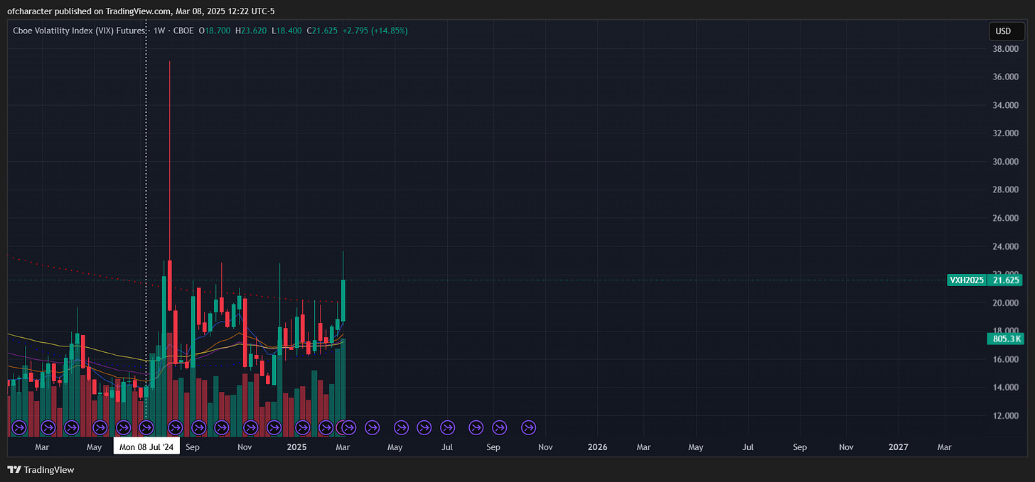Click the latest green weekly candle body
The height and width of the screenshot is (482, 1035).
pos(343,301)
